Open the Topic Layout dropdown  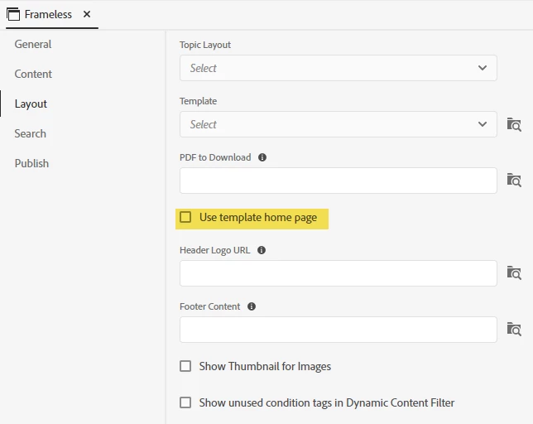(338, 68)
